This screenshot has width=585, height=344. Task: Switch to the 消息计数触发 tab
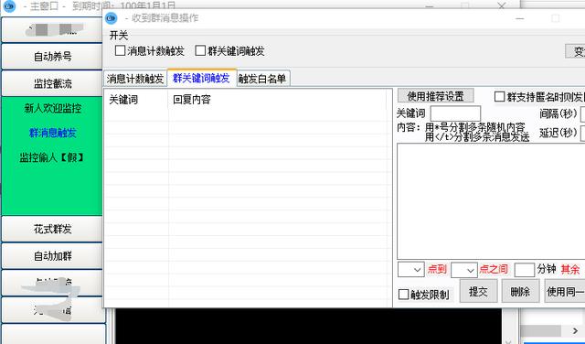(135, 79)
